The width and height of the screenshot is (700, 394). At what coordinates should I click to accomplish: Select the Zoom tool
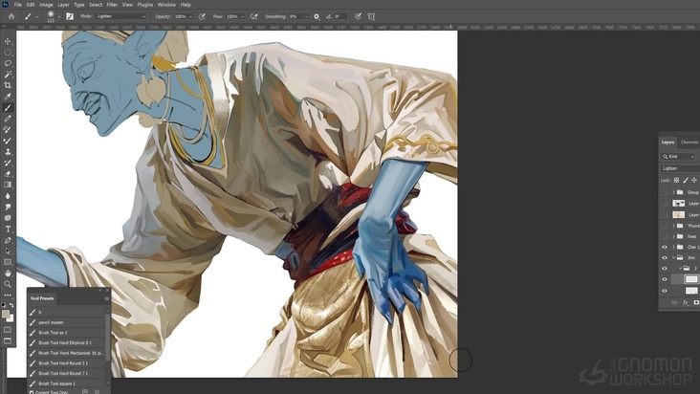[8, 284]
